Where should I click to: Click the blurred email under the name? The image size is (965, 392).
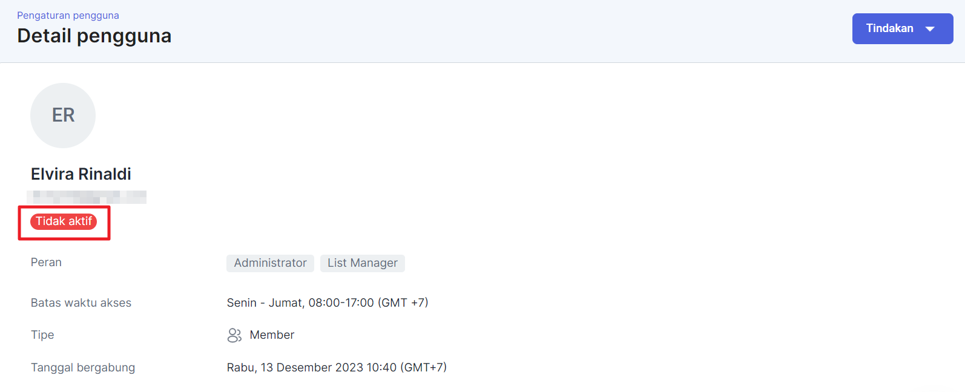click(x=87, y=197)
